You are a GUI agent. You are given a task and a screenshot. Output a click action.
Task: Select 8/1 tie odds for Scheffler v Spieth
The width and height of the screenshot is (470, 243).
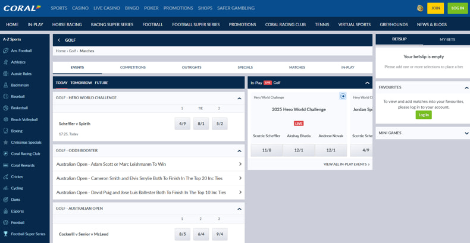coord(201,124)
